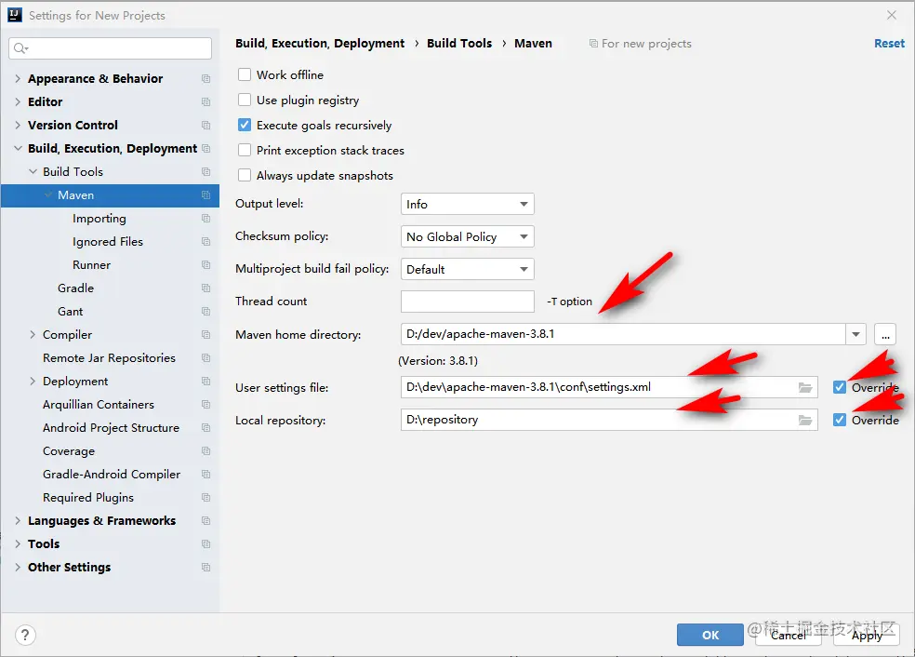Expand the Version Control section
This screenshot has height=657, width=915.
coord(18,125)
